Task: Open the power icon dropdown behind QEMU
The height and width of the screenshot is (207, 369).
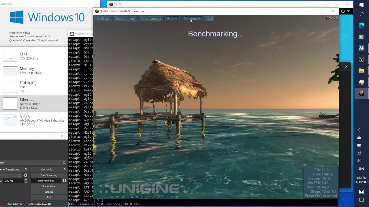Action: coord(345,11)
